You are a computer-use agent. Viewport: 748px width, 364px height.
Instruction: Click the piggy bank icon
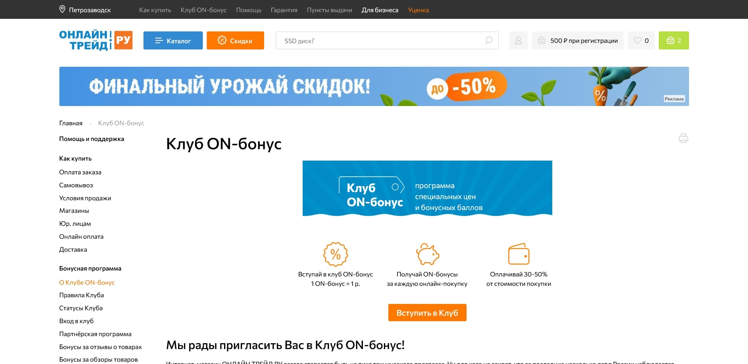pyautogui.click(x=427, y=254)
